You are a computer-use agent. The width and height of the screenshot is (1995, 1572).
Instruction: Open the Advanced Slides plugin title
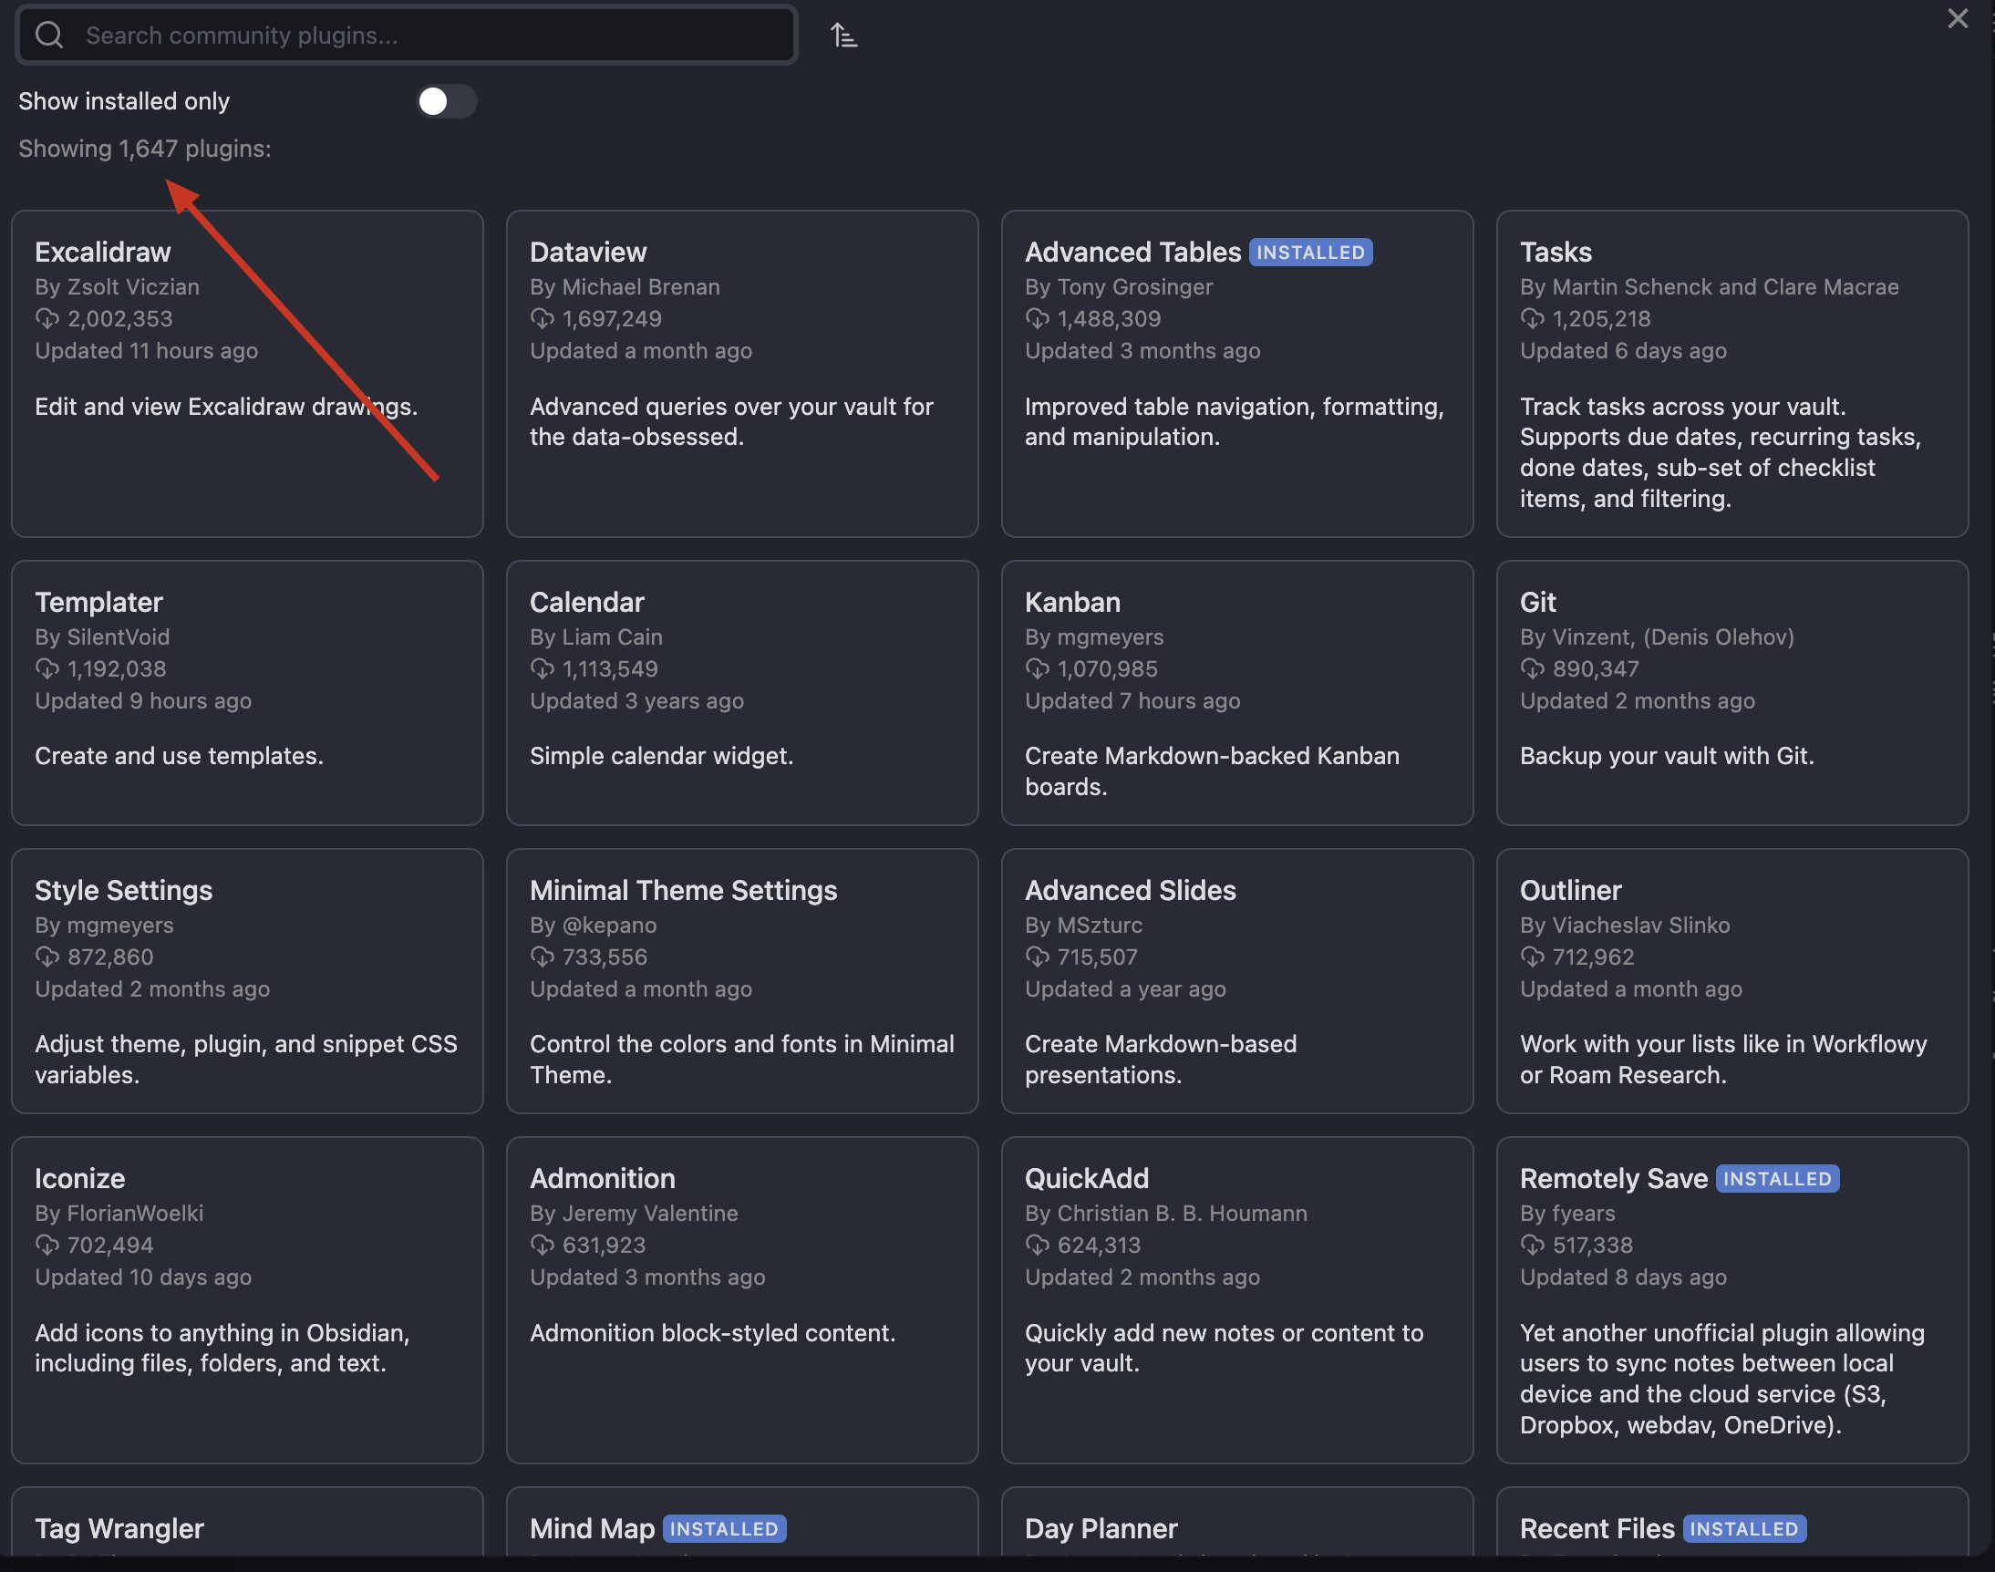tap(1130, 890)
